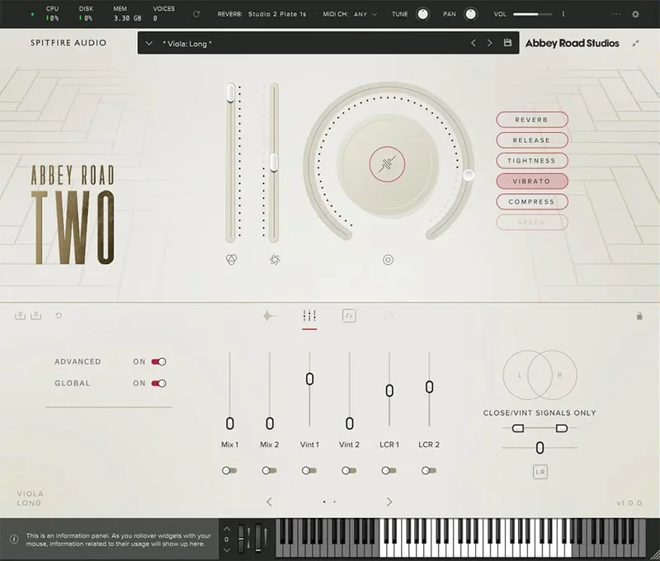660x561 pixels.
Task: Click the left expression slider handle
Action: (x=230, y=92)
